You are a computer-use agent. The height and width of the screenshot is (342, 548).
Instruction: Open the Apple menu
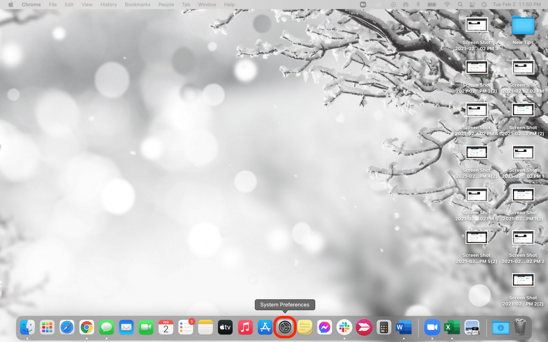click(11, 5)
